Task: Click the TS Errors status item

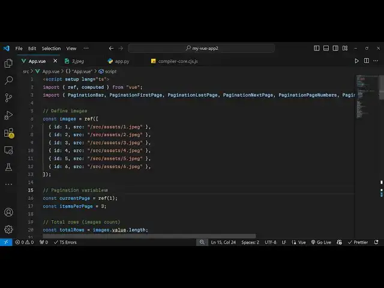Action: [65, 242]
